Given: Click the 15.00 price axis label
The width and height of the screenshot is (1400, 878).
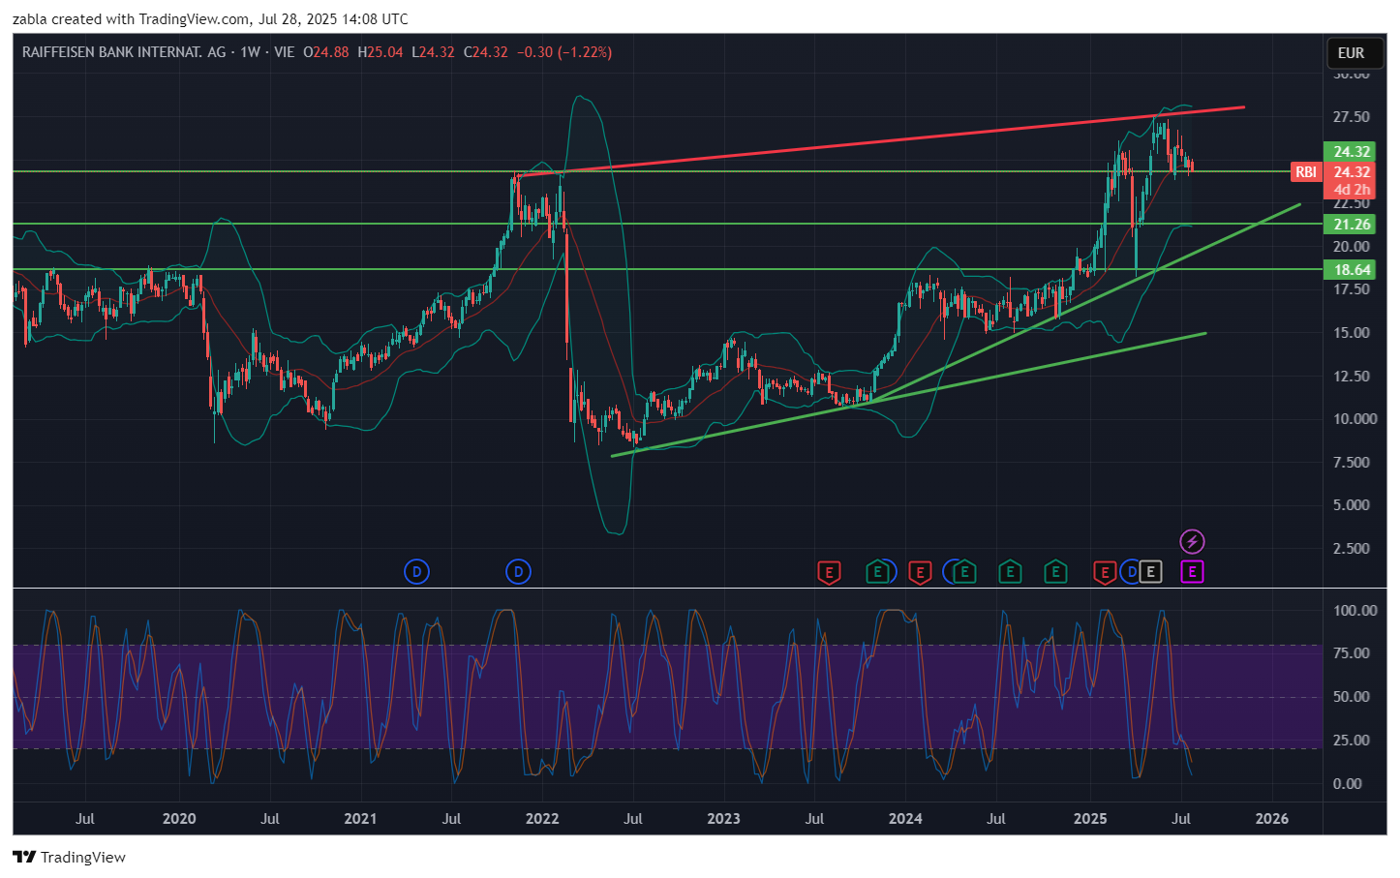Looking at the screenshot, I should [1351, 333].
